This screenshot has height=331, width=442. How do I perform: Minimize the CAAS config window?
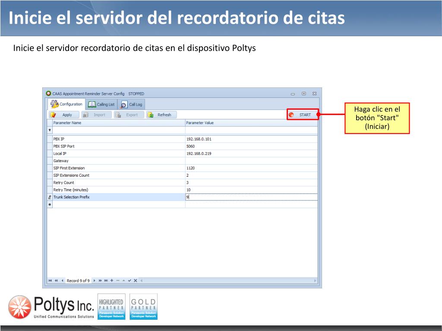tap(293, 94)
